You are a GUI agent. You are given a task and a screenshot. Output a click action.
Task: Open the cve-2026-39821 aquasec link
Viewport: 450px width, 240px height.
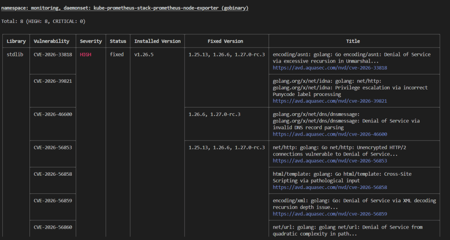pyautogui.click(x=330, y=101)
